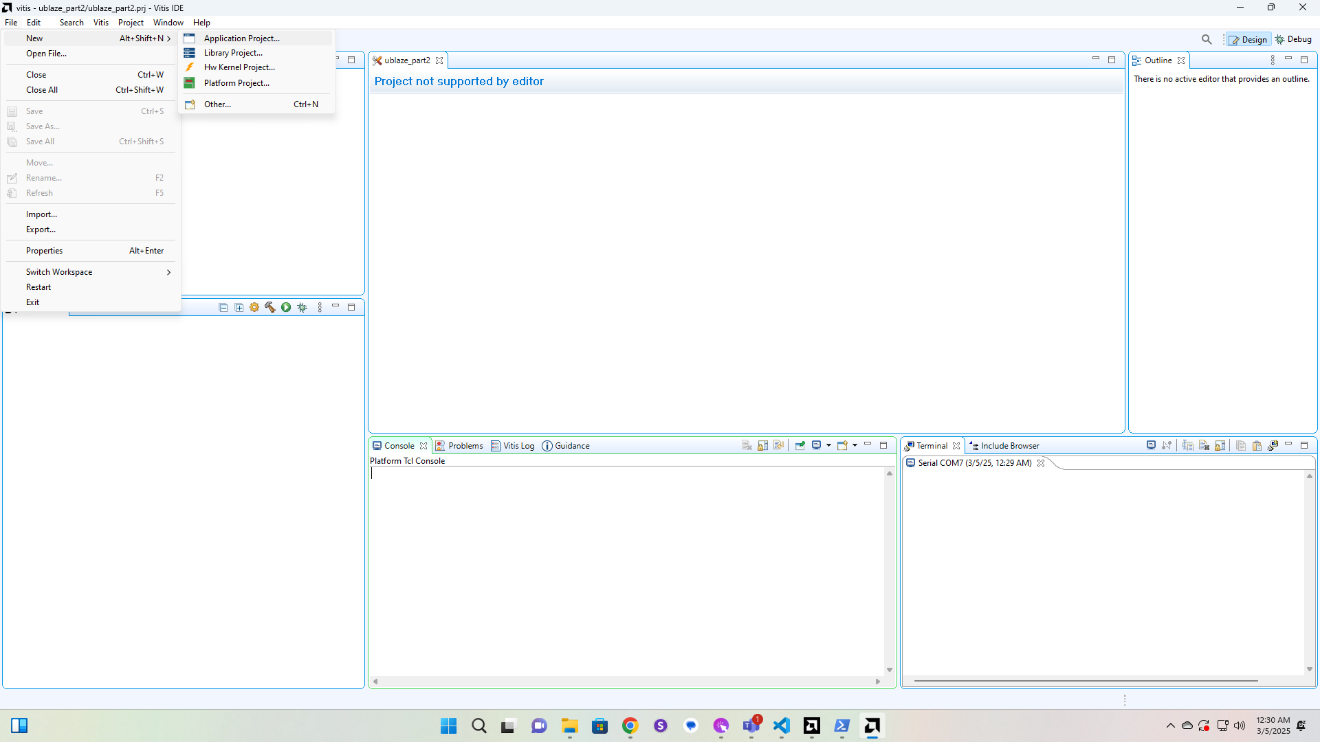This screenshot has height=742, width=1320.
Task: Open the search icon near Design button
Action: click(1207, 39)
